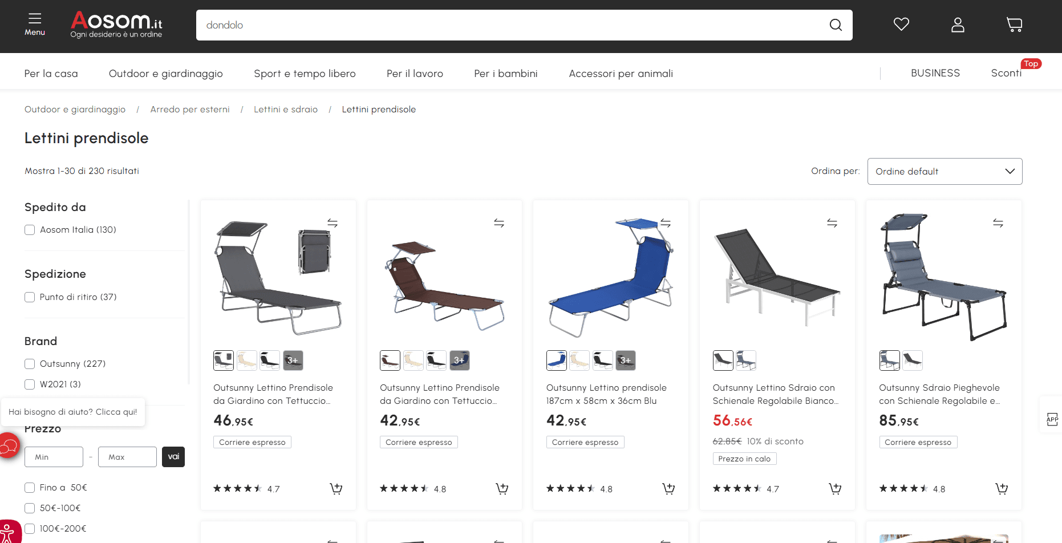Open Outdoor e giardinaggio menu
This screenshot has height=543, width=1062.
(166, 74)
